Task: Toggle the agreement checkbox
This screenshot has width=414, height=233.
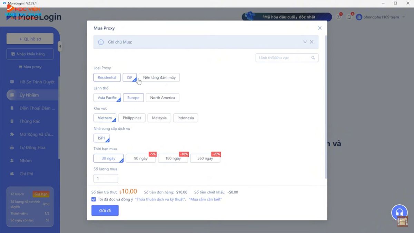Action: coord(93,199)
